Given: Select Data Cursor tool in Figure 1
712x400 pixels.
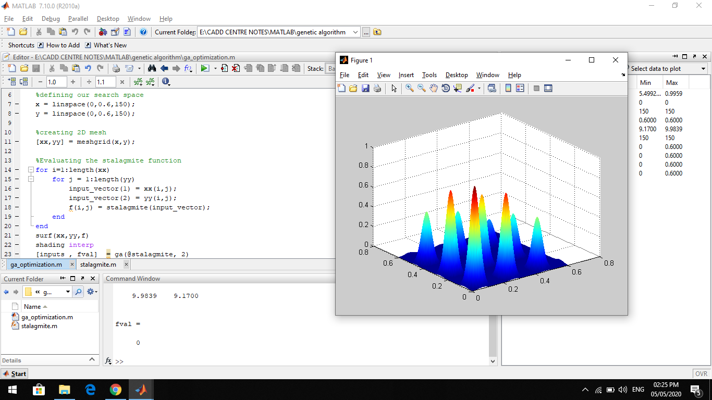Looking at the screenshot, I should click(458, 89).
